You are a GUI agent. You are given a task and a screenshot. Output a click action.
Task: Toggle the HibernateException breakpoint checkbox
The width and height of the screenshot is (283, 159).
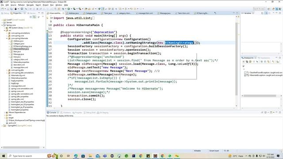pos(245,75)
